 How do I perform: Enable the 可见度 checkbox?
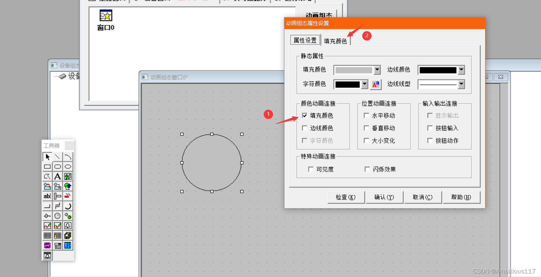click(311, 169)
